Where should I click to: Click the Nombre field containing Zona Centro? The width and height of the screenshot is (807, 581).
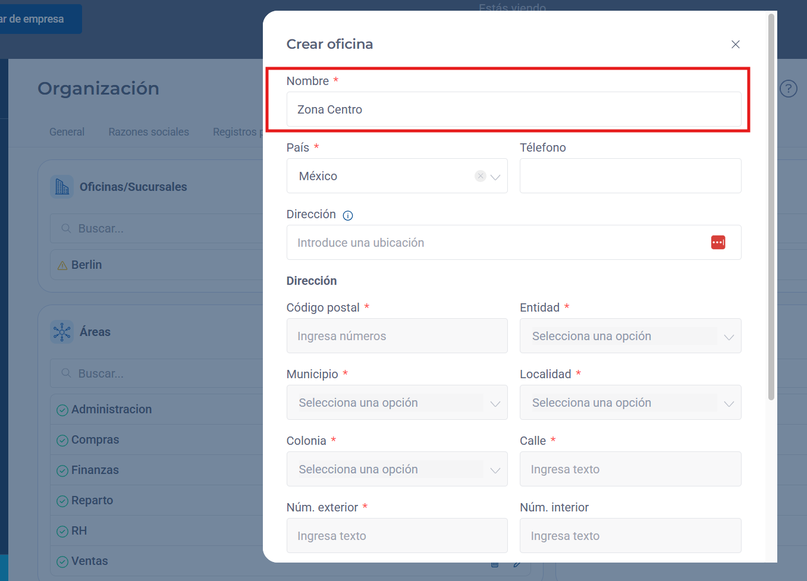(514, 109)
